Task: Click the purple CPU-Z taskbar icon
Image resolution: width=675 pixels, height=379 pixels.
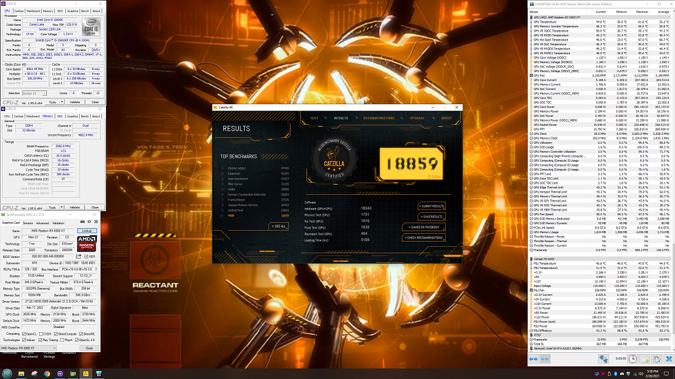Action: [x=60, y=374]
